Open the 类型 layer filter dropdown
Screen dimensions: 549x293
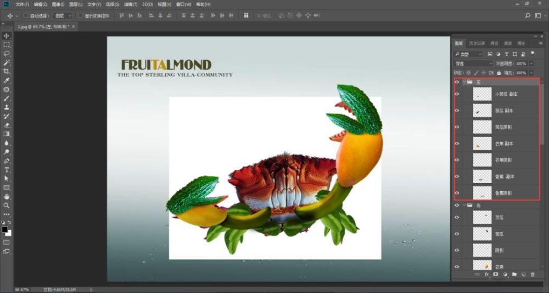(468, 54)
